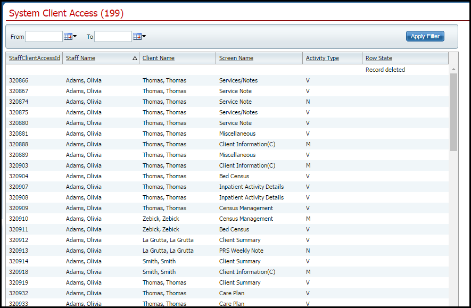The width and height of the screenshot is (471, 308).
Task: Click the scrollbar up arrow
Action: pos(453,70)
